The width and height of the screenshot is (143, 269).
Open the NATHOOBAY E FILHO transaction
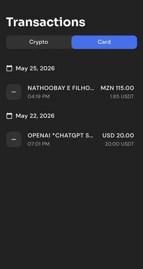[x=71, y=92]
